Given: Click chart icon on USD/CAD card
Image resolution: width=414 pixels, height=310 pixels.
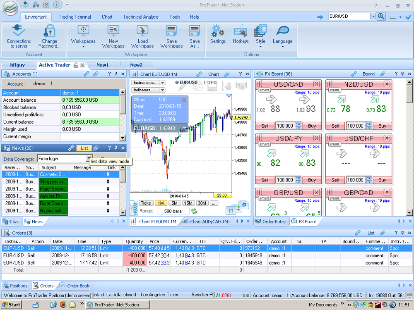Looking at the screenshot, I should 260,84.
